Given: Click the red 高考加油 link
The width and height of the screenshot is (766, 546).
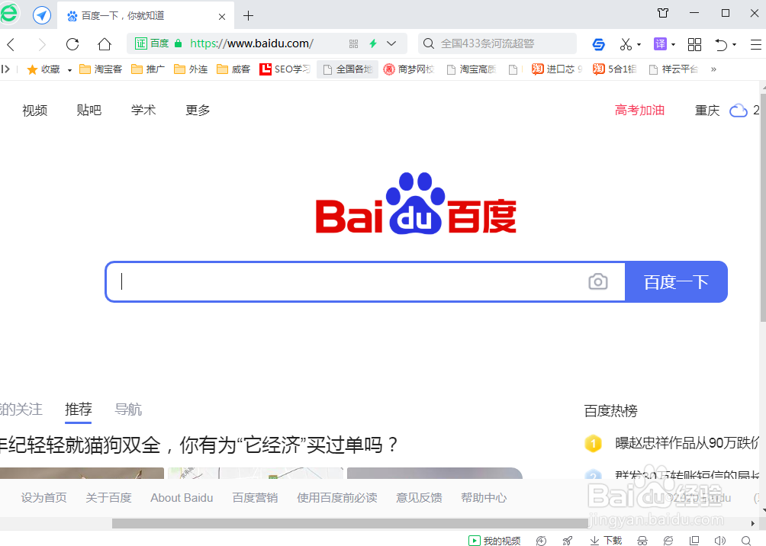Looking at the screenshot, I should coord(639,111).
